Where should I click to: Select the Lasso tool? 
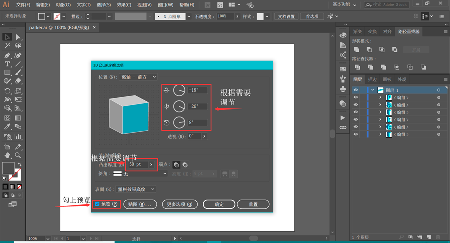[x=18, y=46]
